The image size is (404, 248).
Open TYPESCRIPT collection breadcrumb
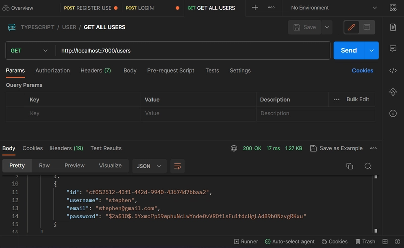tap(37, 27)
